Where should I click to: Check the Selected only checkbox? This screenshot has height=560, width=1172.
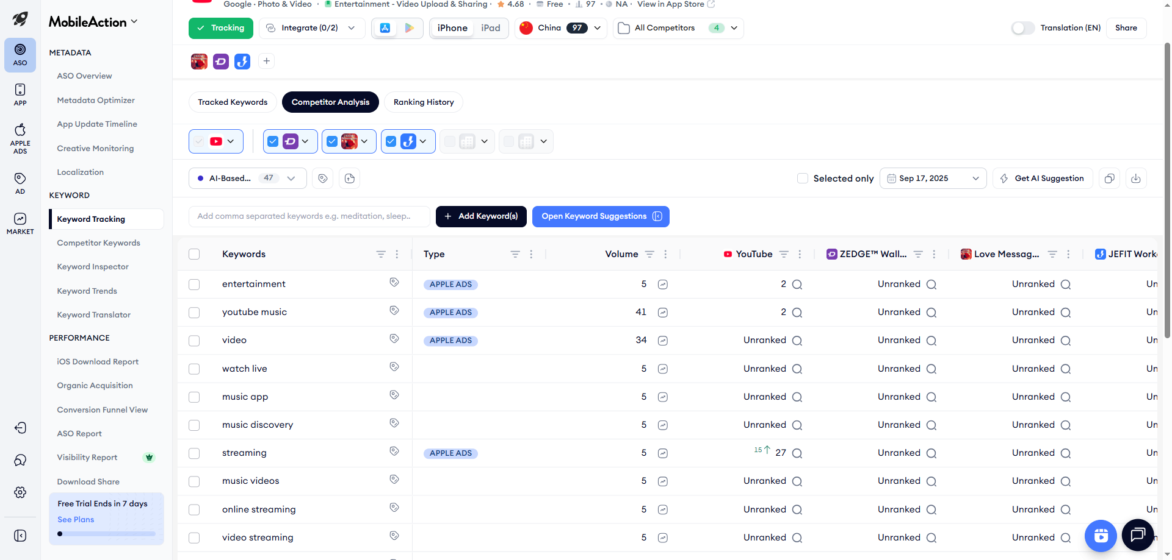803,179
